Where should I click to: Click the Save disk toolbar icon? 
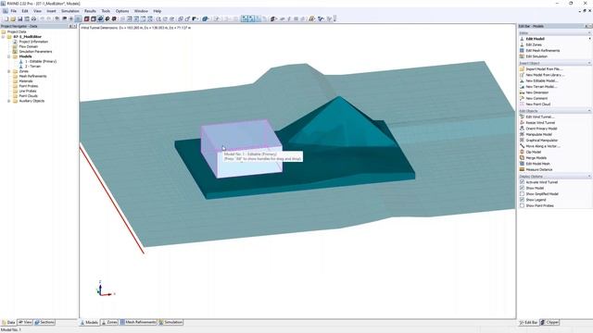(20, 18)
